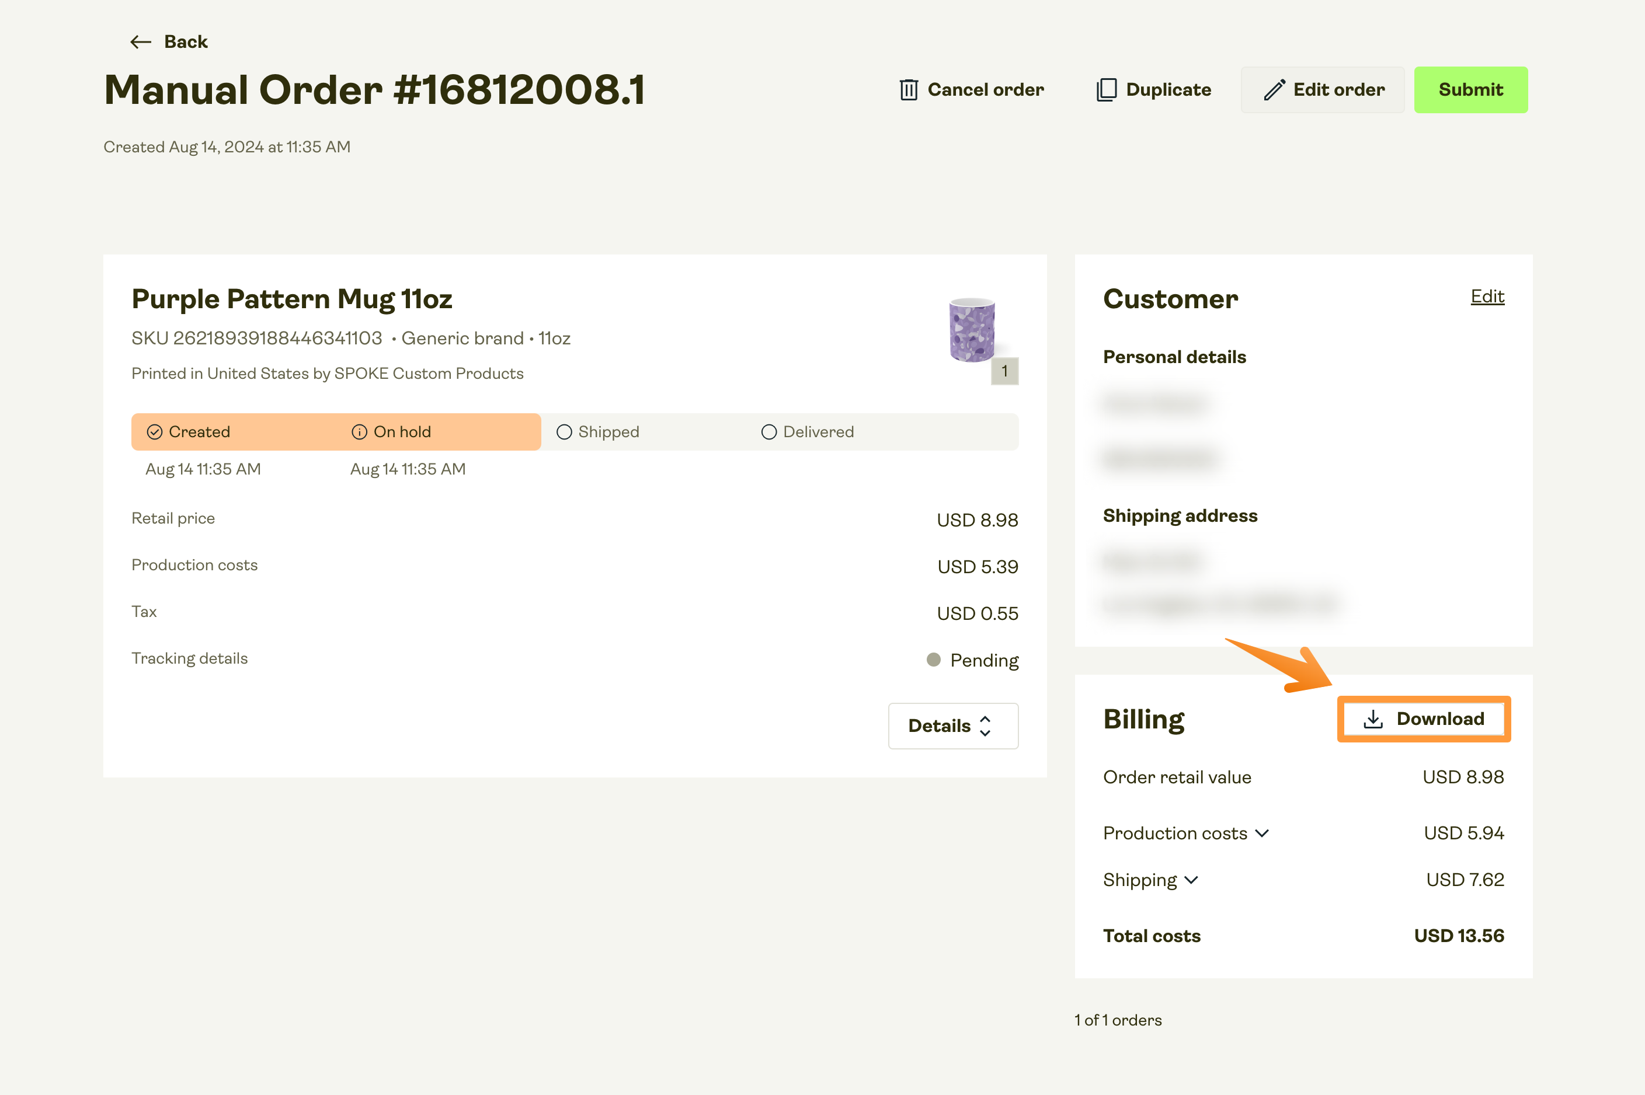
Task: Click the Pending tracking status text
Action: click(x=984, y=661)
